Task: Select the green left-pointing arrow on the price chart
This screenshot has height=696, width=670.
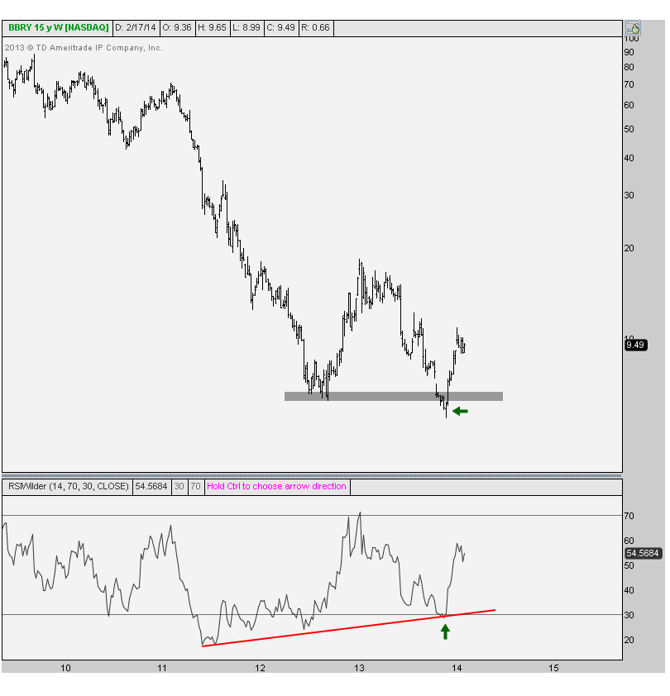Action: 460,412
